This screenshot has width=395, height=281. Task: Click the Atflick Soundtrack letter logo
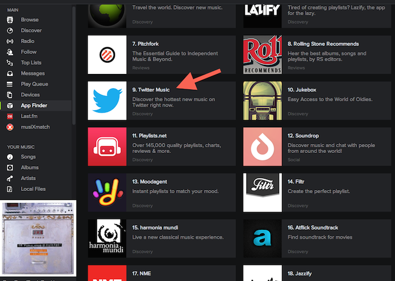point(263,238)
